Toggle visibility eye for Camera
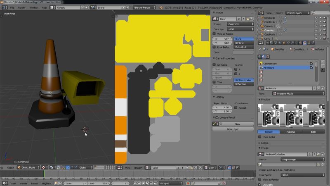The image size is (330, 186). pos(316,26)
